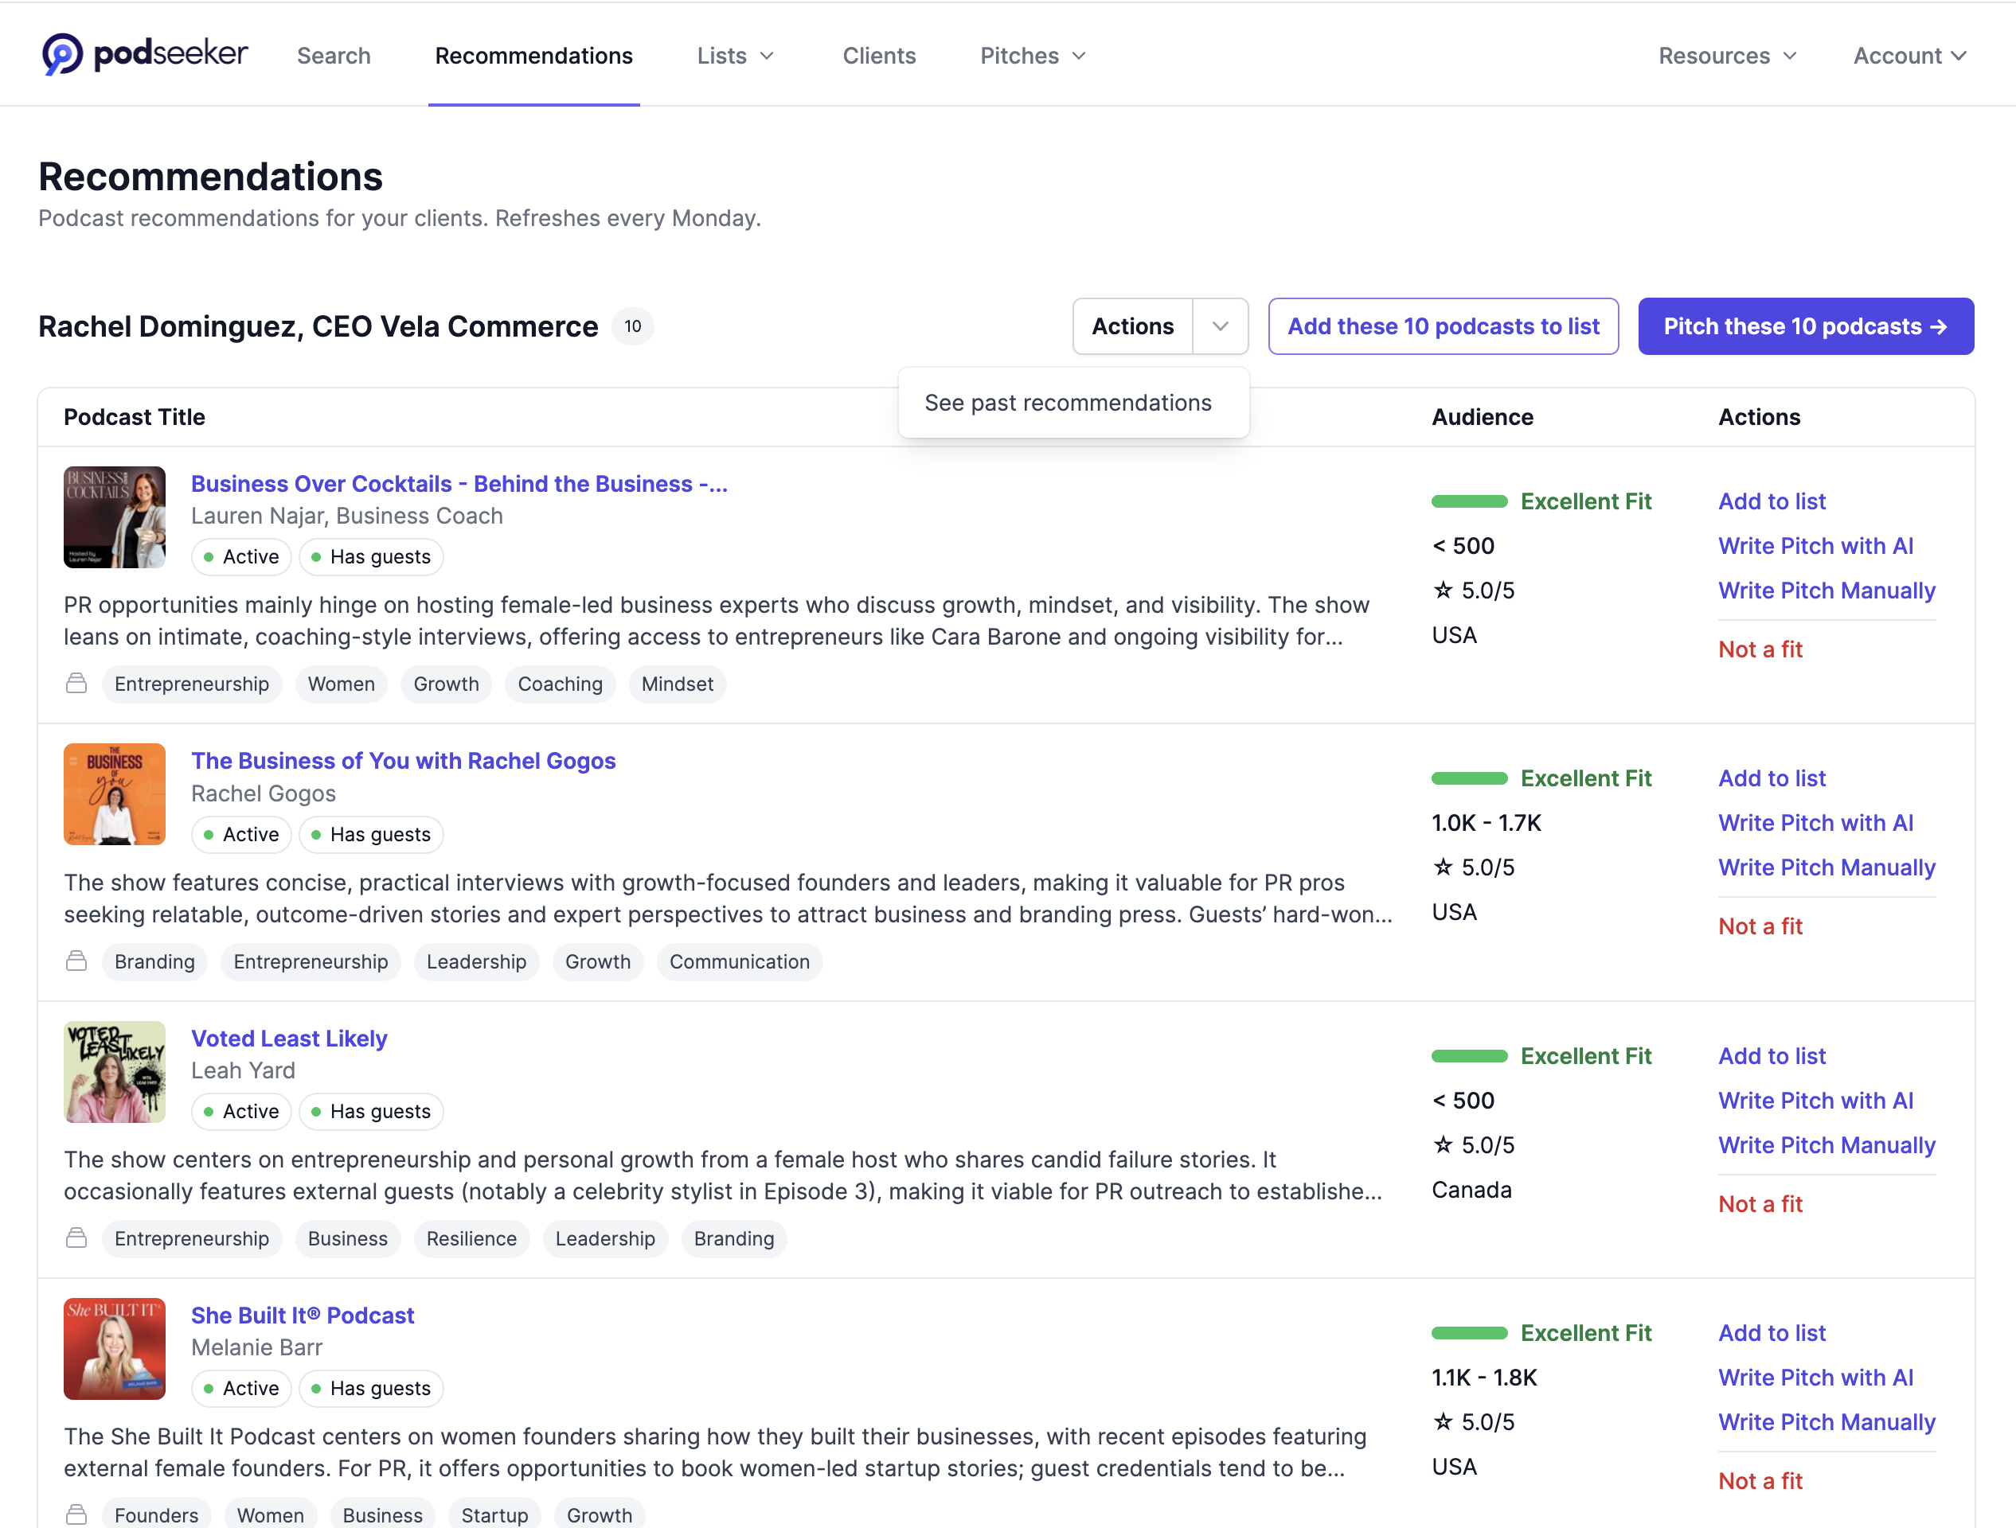Click Add these 10 podcasts to list
2016x1528 pixels.
pos(1443,326)
